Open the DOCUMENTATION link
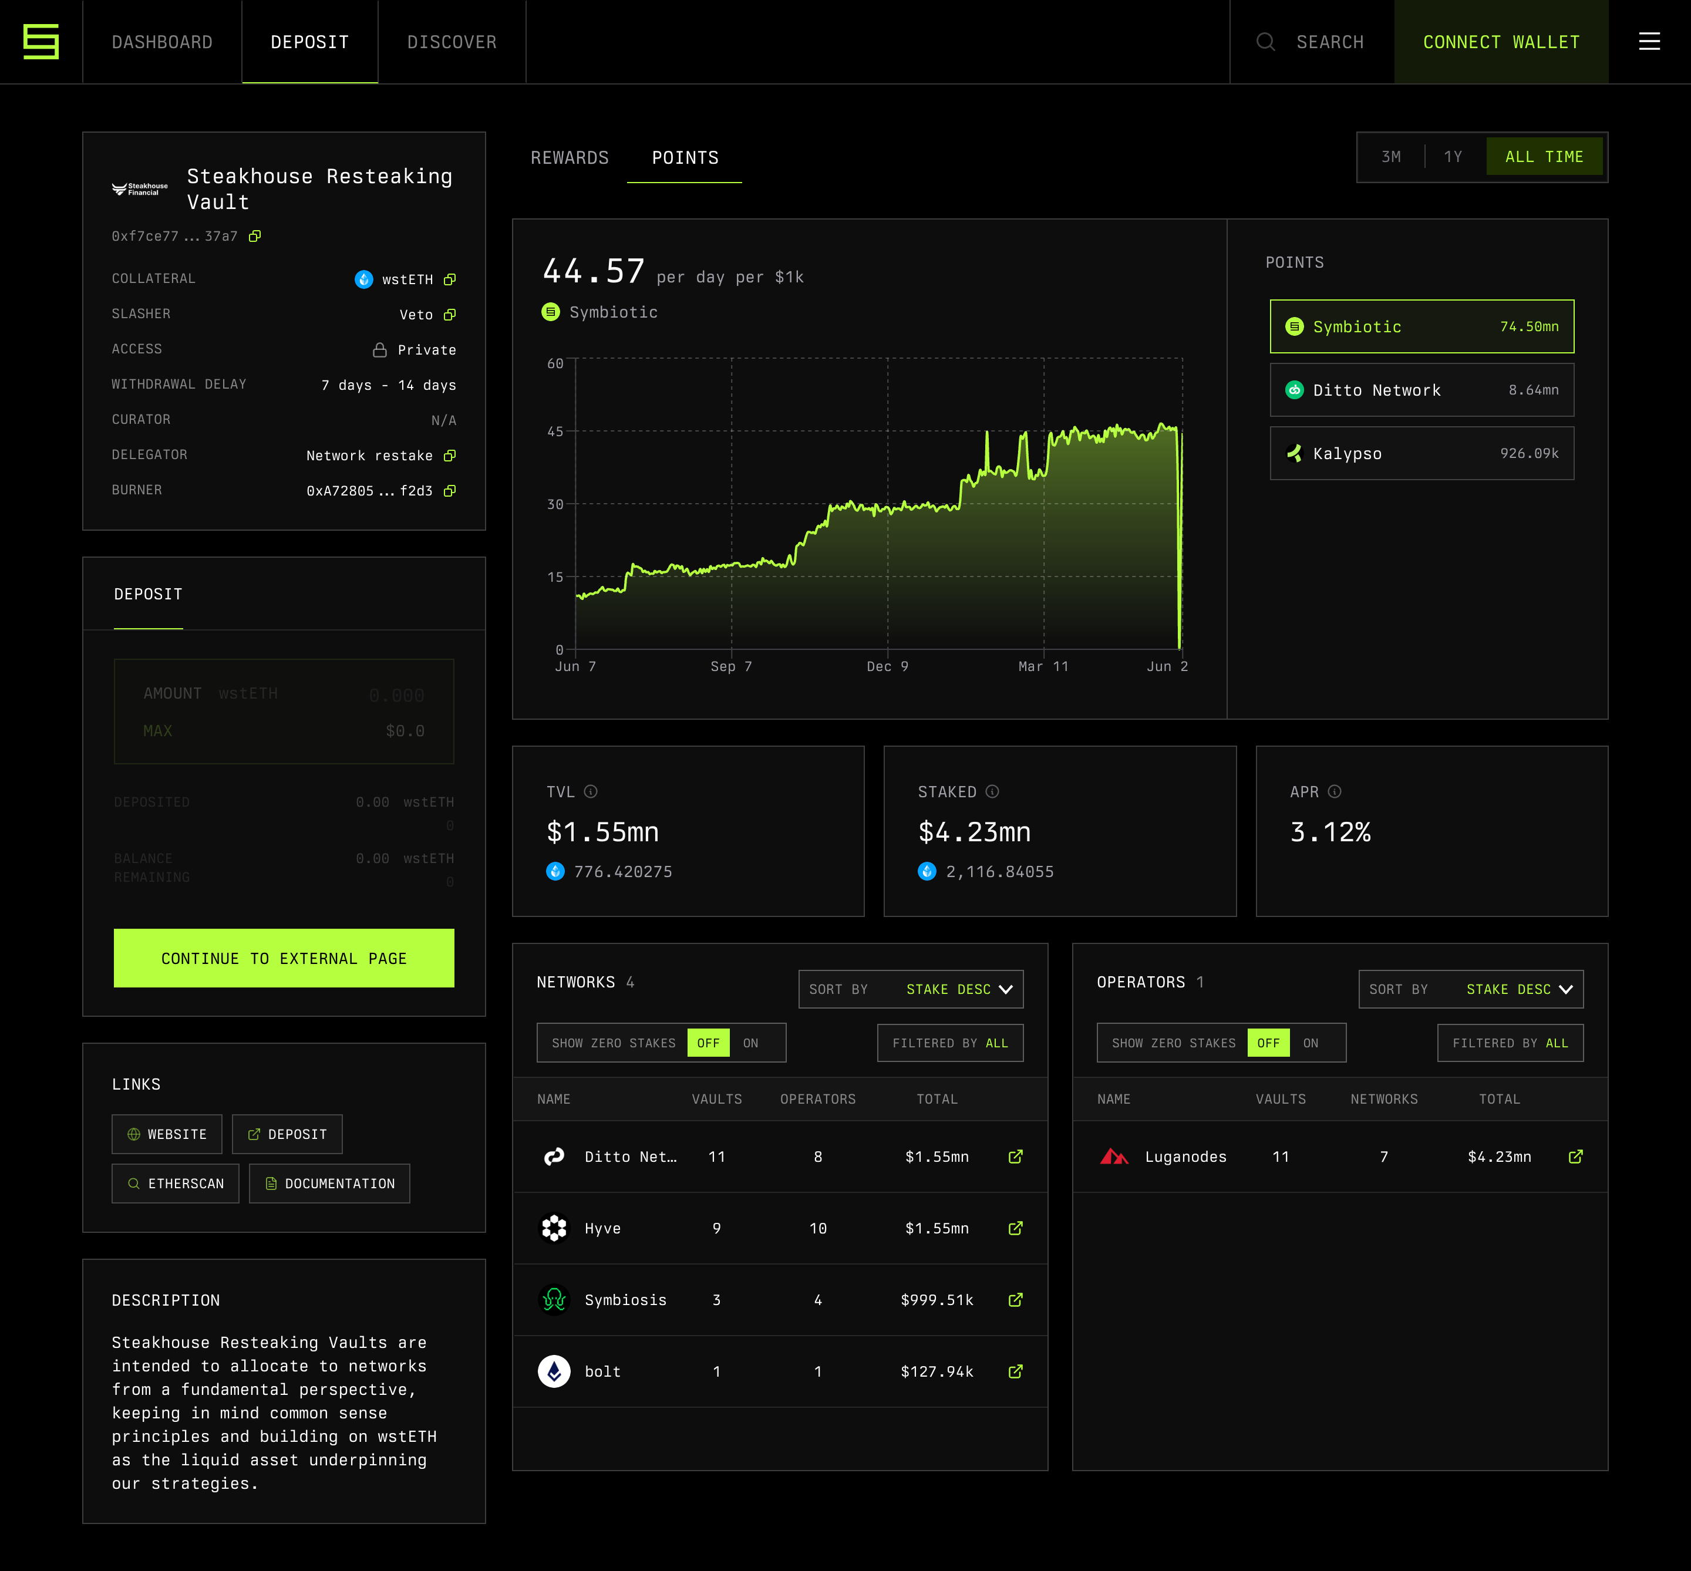1691x1571 pixels. [329, 1184]
